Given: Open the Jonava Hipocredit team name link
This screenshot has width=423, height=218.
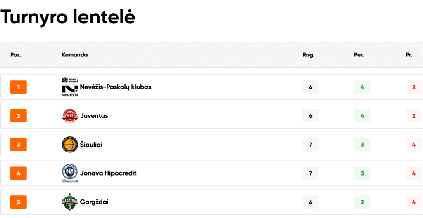Looking at the screenshot, I should [108, 173].
